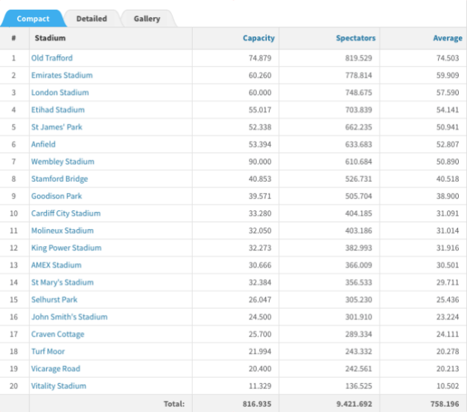
Task: Open the Vitality Stadium link
Action: (x=59, y=386)
